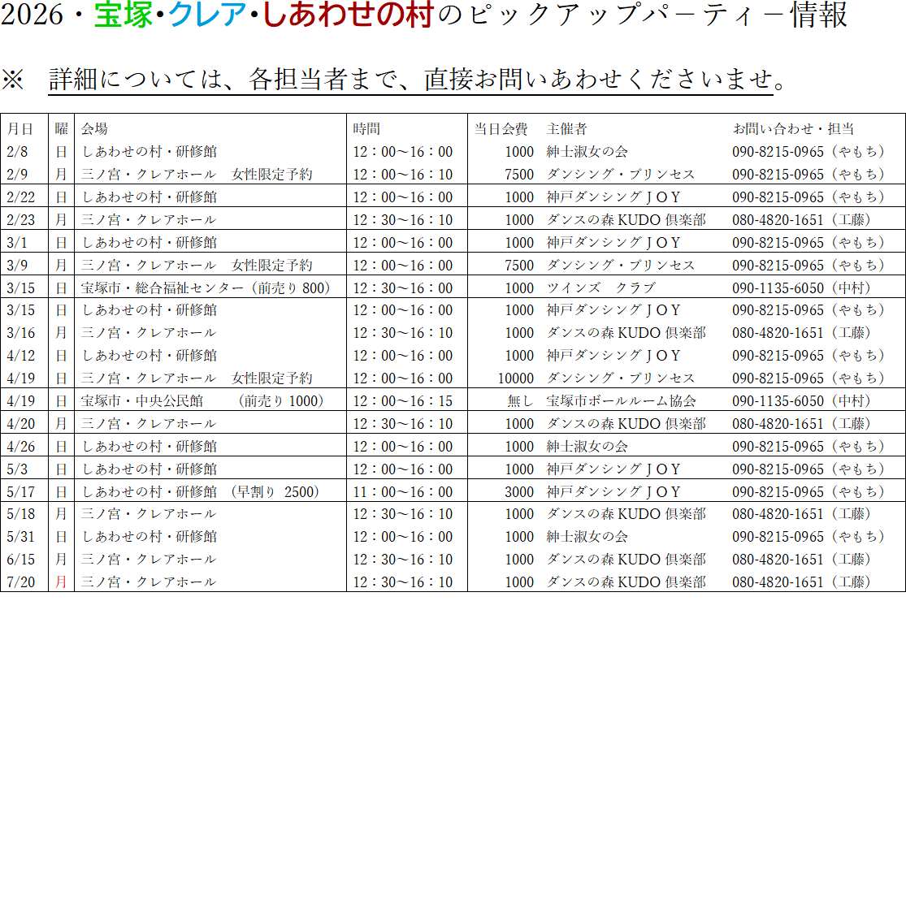Click the 宝塚市ボールルーム協会 organizer entry
906x908 pixels.
click(x=621, y=401)
